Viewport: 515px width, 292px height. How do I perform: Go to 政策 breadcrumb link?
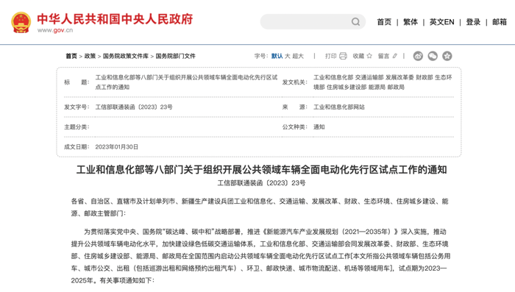(90, 56)
